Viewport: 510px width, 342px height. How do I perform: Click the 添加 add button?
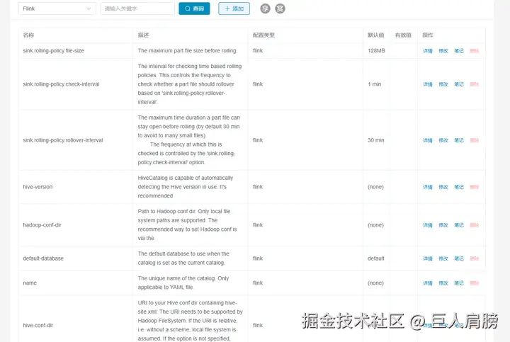click(234, 8)
